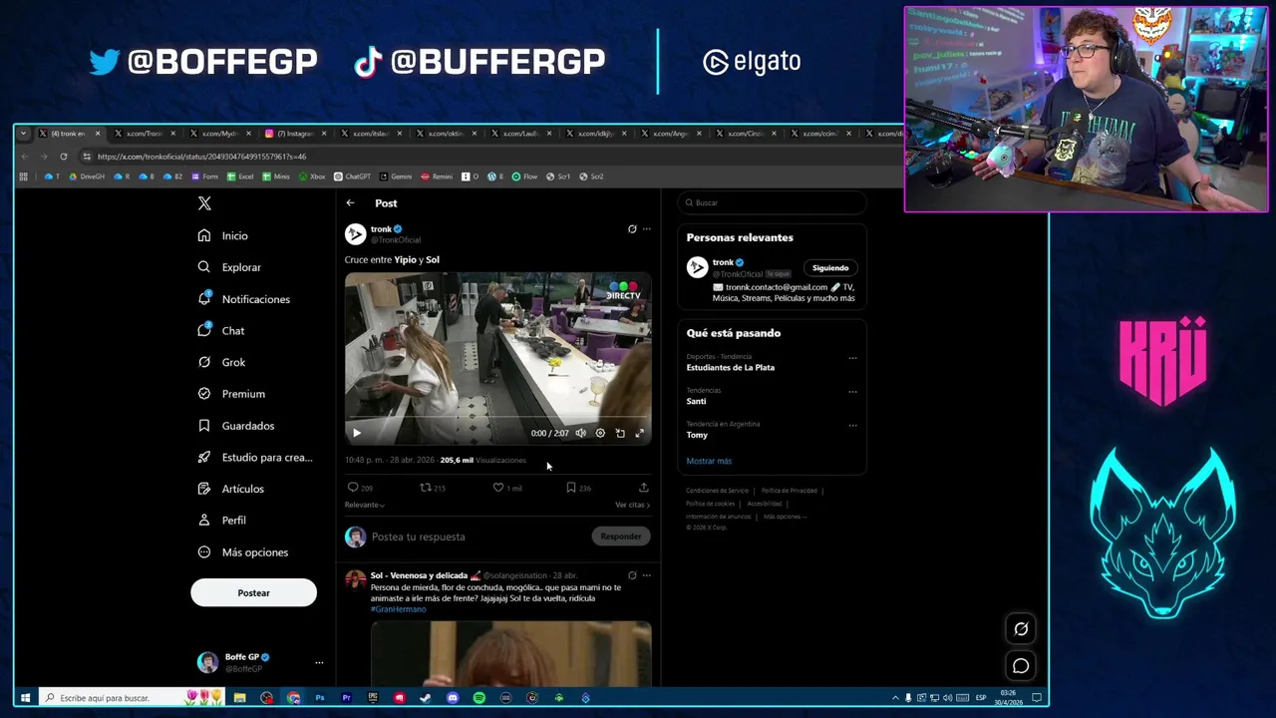Open the Relevante sort dropdown
1276x718 pixels.
(x=365, y=505)
